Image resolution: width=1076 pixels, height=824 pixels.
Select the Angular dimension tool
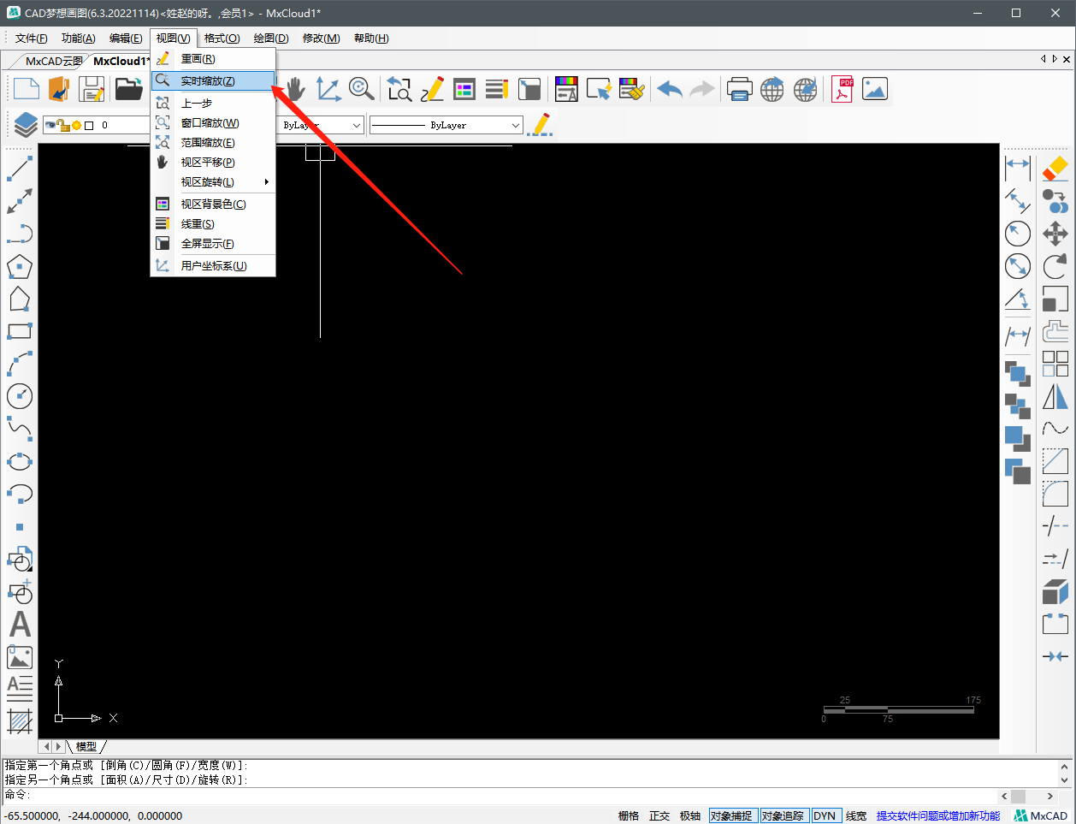pos(1018,299)
